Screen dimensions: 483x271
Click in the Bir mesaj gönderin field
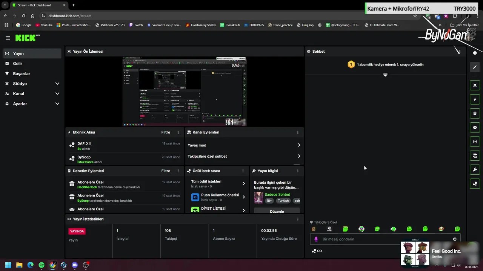pos(385,239)
